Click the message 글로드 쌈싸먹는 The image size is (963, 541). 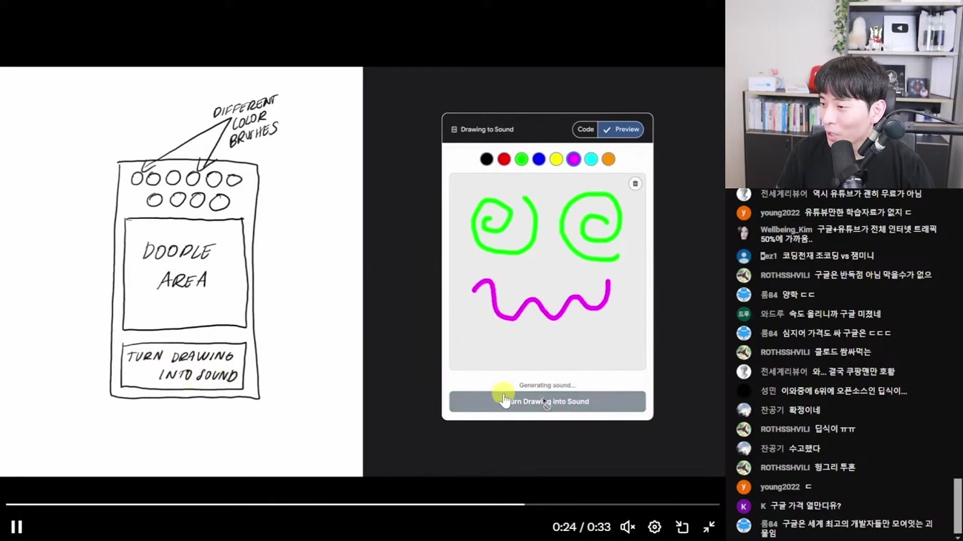(843, 352)
